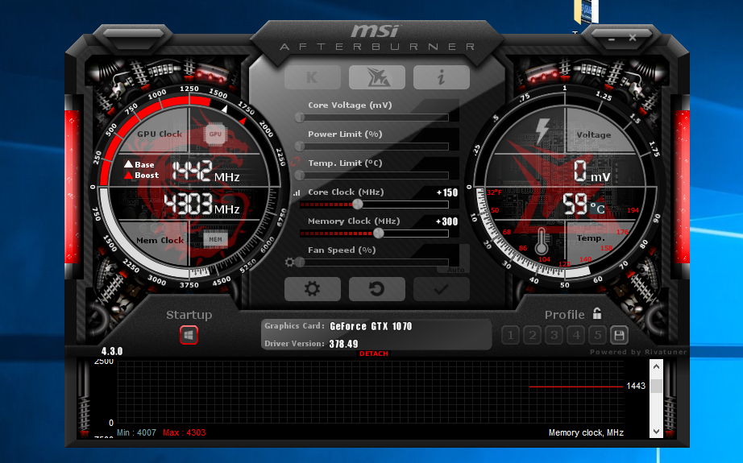Select profile slot 2
This screenshot has width=743, height=463.
(x=532, y=336)
